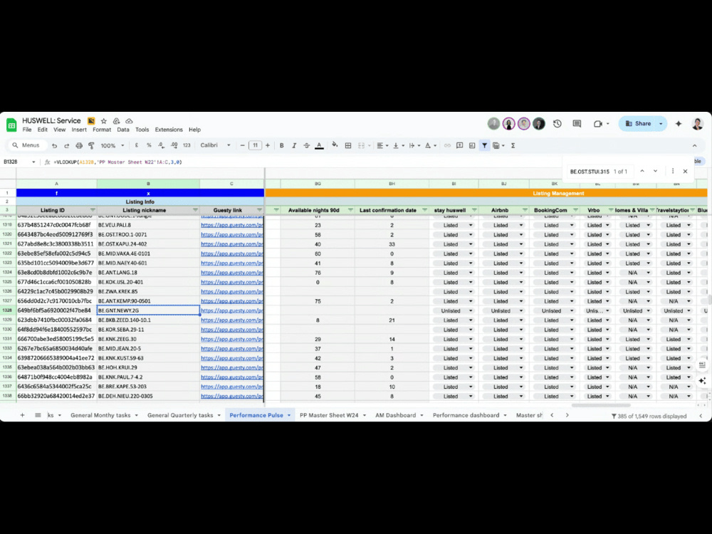712x534 pixels.
Task: Open the Extensions menu
Action: (169, 130)
